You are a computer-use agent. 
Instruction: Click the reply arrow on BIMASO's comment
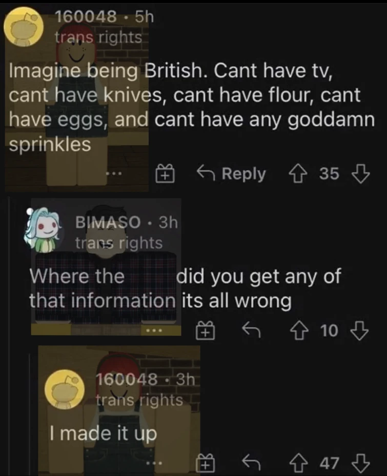click(252, 330)
